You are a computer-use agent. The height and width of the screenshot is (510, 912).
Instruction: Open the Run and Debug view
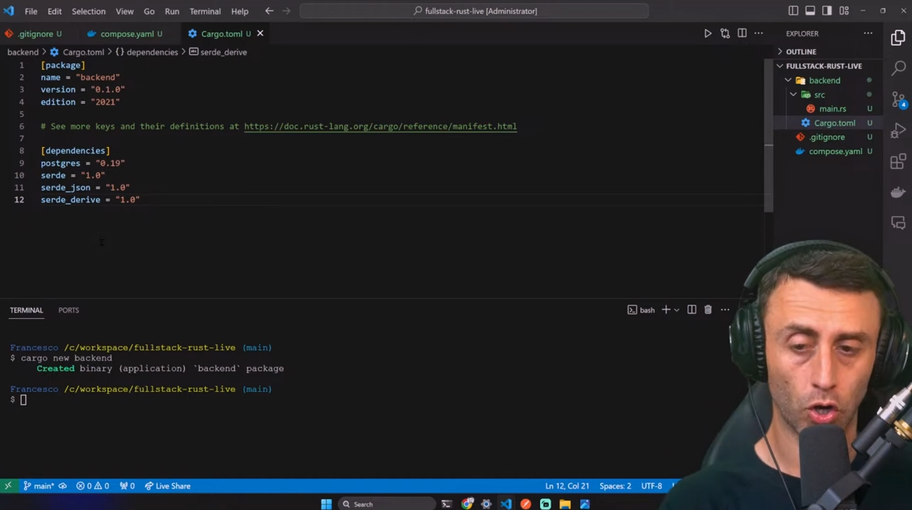[x=898, y=130]
